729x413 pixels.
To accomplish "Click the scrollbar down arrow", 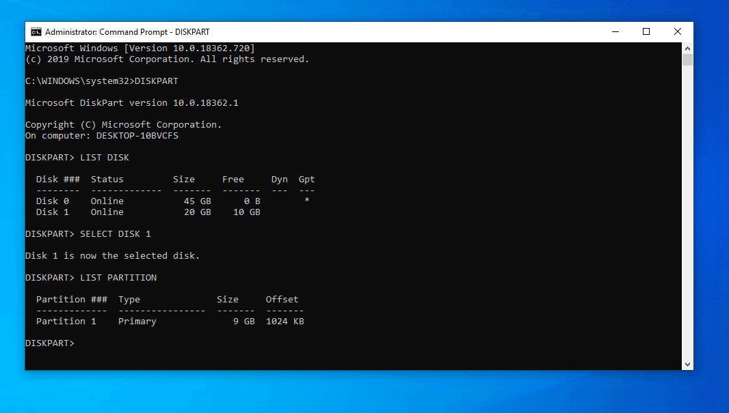I will tap(687, 365).
